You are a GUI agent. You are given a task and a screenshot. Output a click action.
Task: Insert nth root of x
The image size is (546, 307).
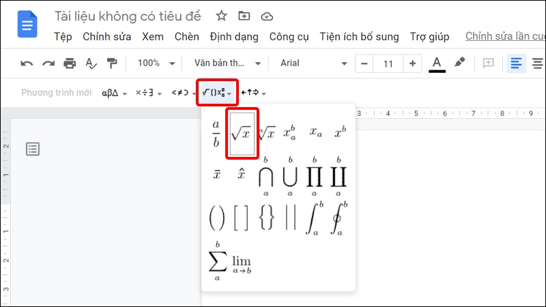[x=267, y=133]
